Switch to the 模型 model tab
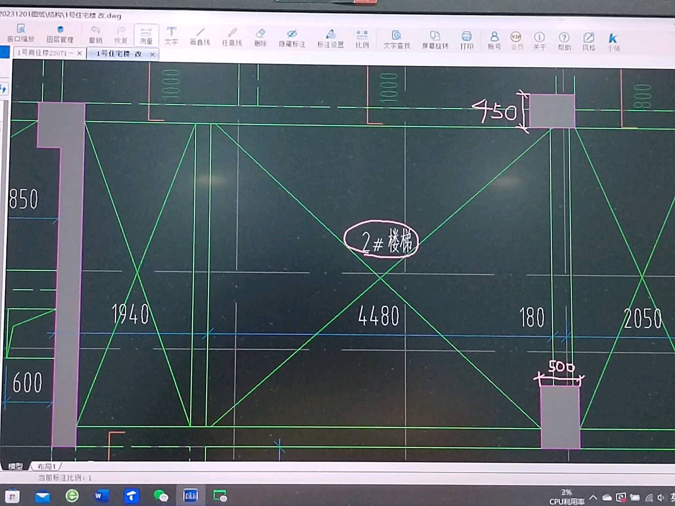This screenshot has width=675, height=506. click(x=15, y=466)
